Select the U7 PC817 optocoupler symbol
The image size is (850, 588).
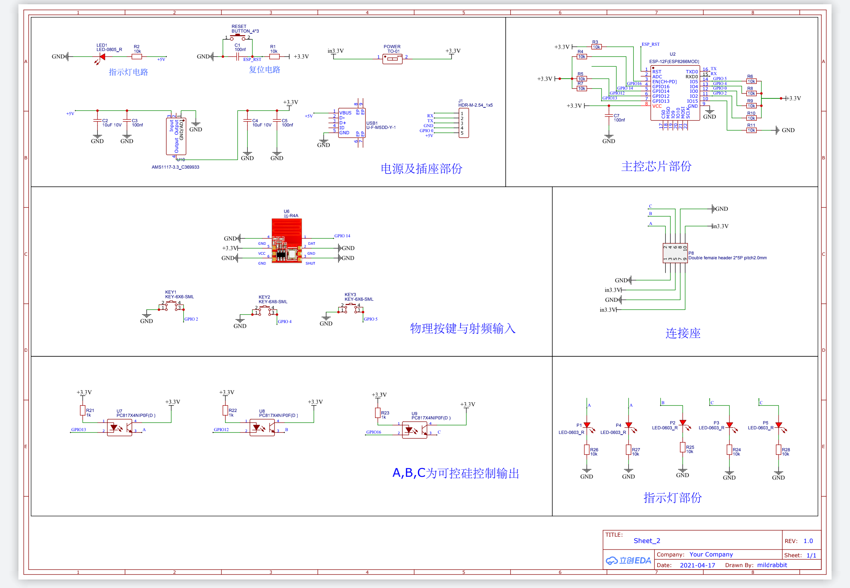coord(119,428)
